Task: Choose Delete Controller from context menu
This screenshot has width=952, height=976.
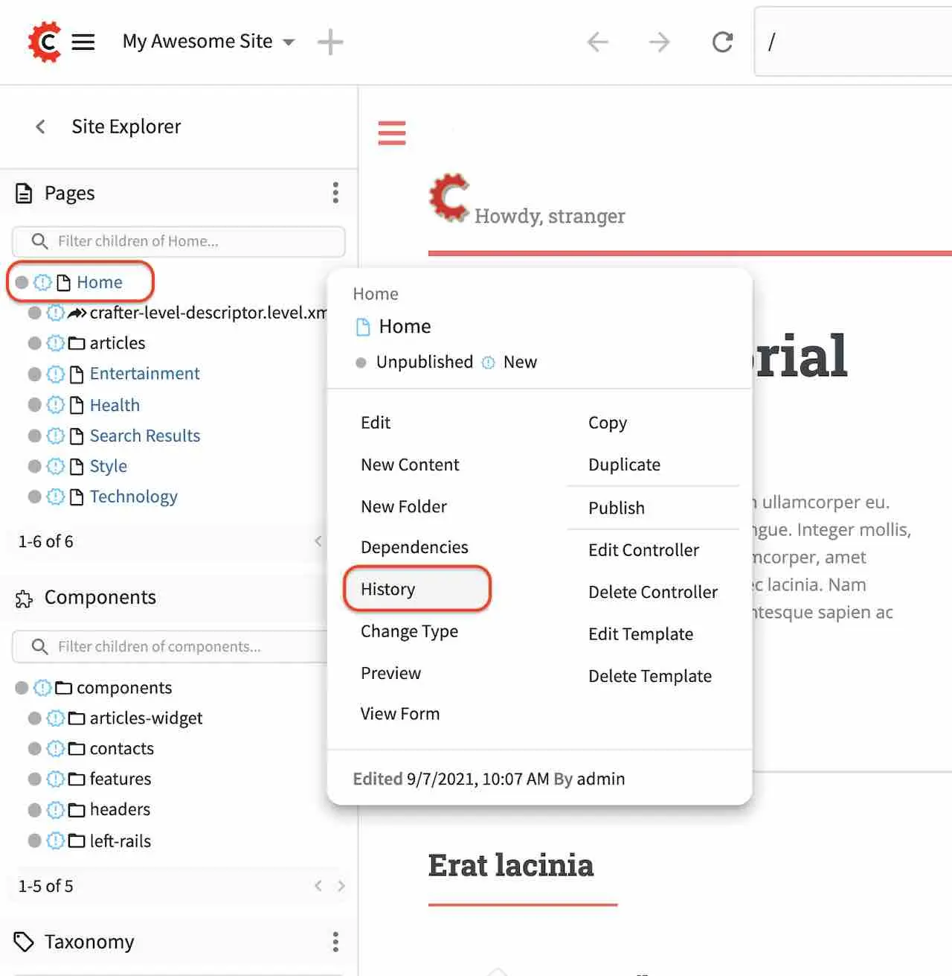Action: [653, 592]
